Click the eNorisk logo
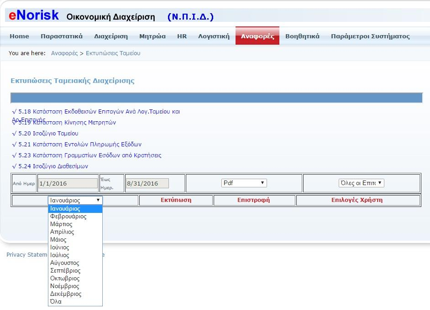Screen dimensions: 430x310 tap(34, 15)
